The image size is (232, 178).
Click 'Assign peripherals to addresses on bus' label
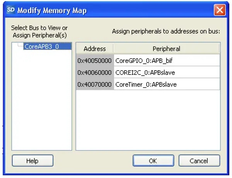click(166, 31)
